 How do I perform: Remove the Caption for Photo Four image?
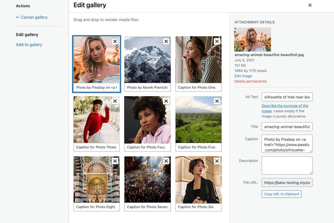tap(166, 101)
